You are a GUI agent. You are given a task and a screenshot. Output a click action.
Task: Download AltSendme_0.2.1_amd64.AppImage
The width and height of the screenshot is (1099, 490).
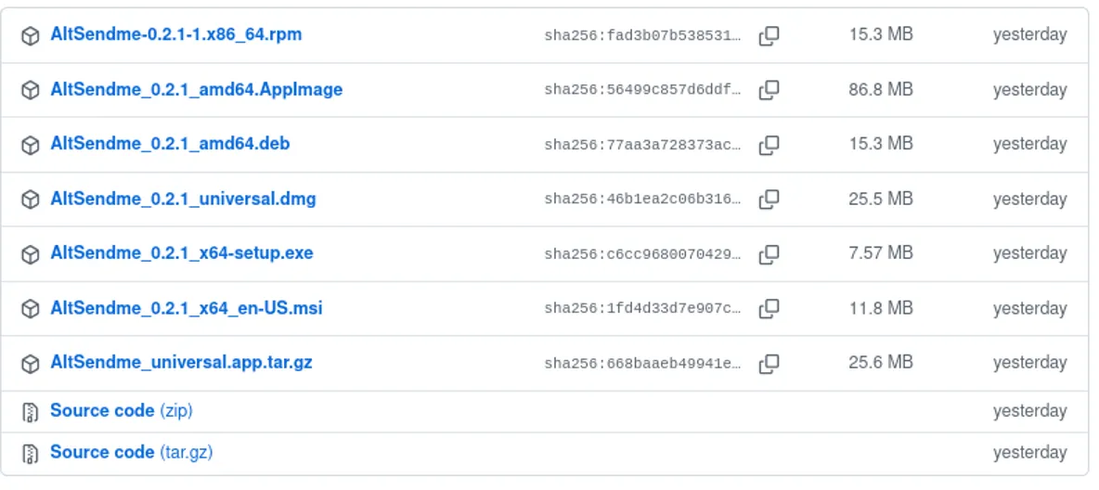[196, 89]
